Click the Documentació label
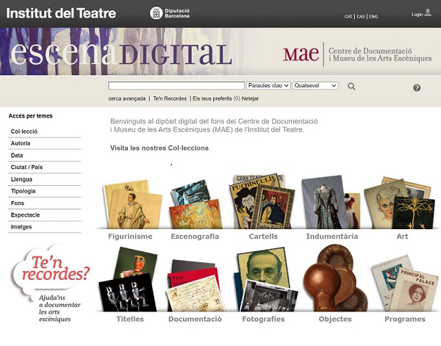Screen dimensions: 441x346 click(195, 319)
